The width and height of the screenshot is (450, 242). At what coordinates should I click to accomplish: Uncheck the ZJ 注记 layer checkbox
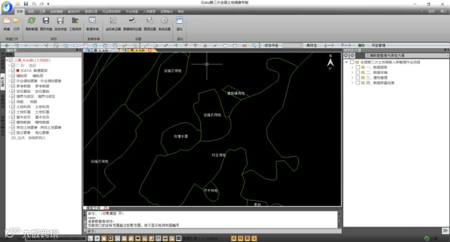click(13, 65)
